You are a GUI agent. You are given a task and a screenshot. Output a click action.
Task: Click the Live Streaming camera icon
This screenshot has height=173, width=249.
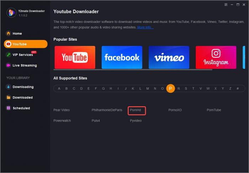pos(8,65)
